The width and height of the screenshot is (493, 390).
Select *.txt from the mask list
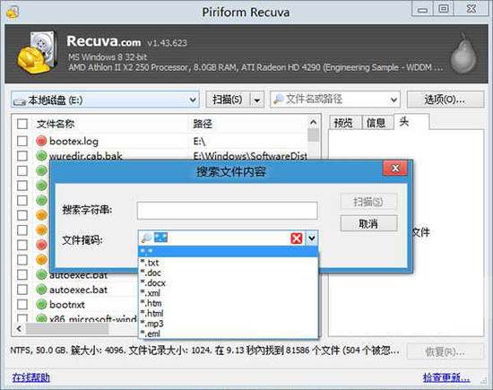point(229,263)
